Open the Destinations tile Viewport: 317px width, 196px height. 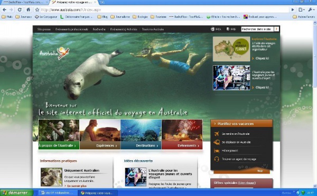click(141, 134)
